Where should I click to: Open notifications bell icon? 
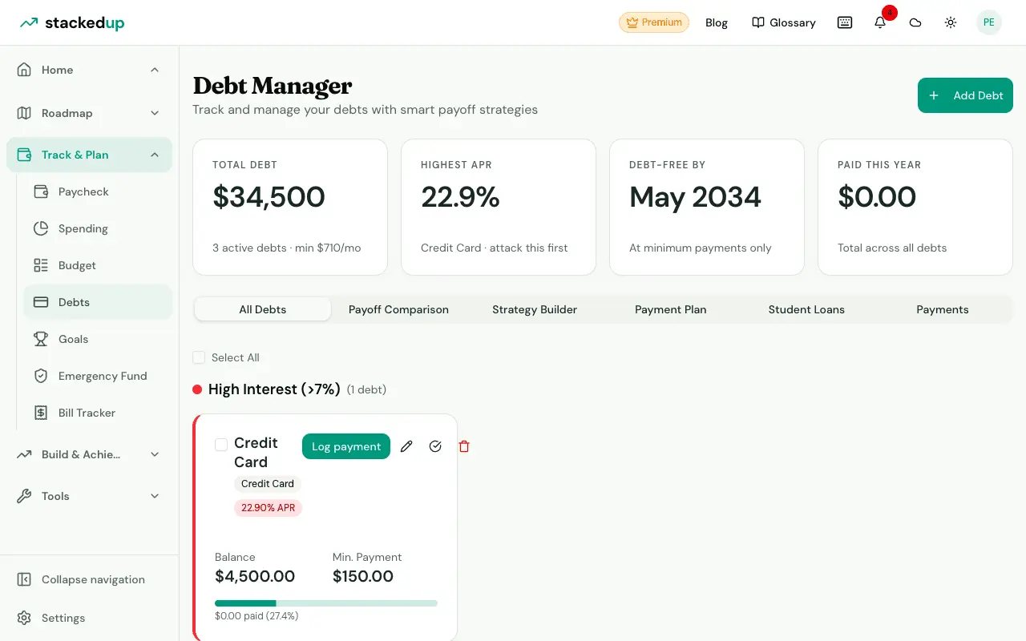click(x=880, y=22)
